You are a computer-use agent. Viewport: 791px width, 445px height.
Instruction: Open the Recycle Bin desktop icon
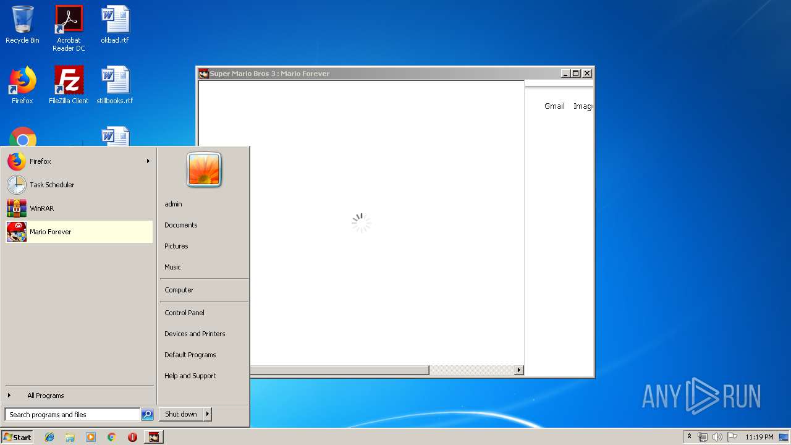coord(22,25)
